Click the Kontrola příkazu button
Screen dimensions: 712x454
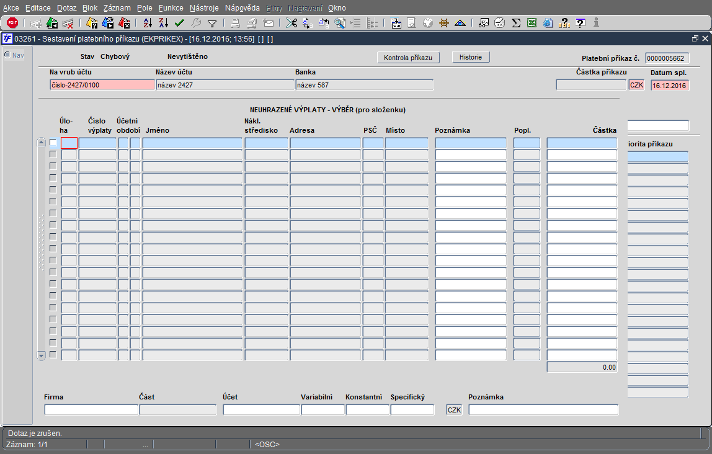[x=408, y=58]
